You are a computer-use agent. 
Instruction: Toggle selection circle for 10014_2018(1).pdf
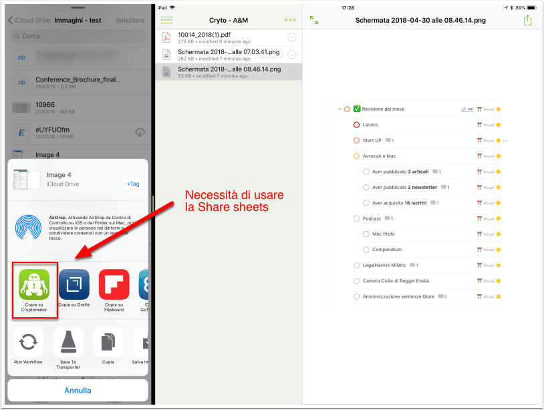point(292,37)
